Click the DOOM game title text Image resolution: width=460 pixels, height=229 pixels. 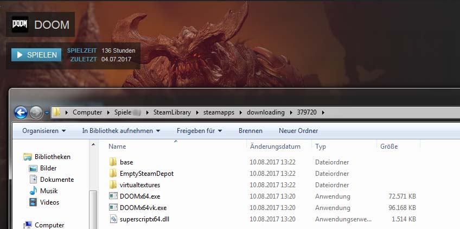click(52, 24)
